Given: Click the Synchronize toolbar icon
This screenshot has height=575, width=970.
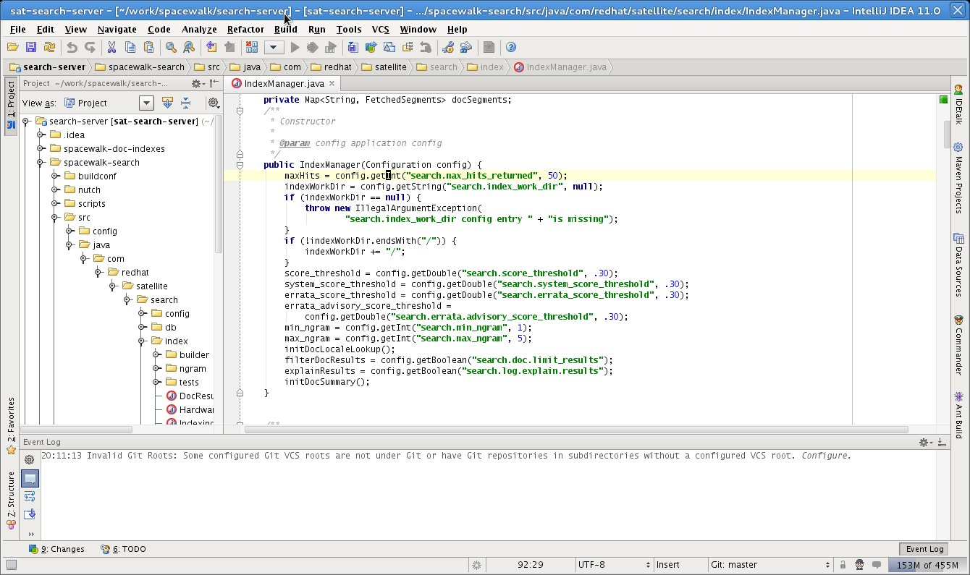Looking at the screenshot, I should click(x=49, y=47).
